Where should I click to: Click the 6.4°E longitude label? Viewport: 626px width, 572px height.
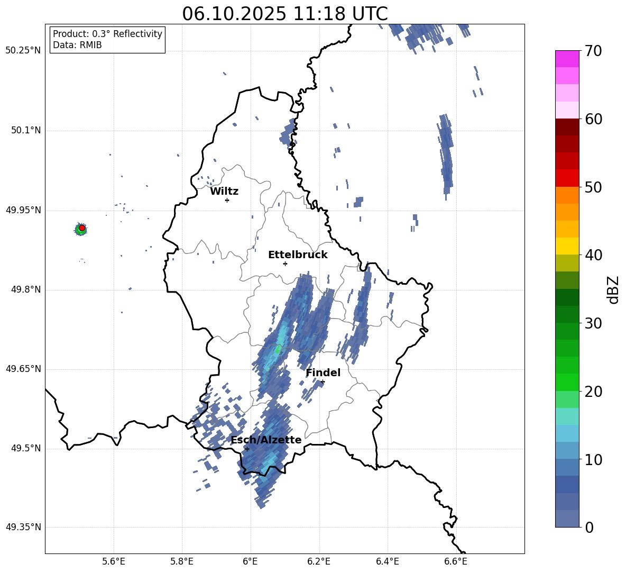[x=387, y=561]
